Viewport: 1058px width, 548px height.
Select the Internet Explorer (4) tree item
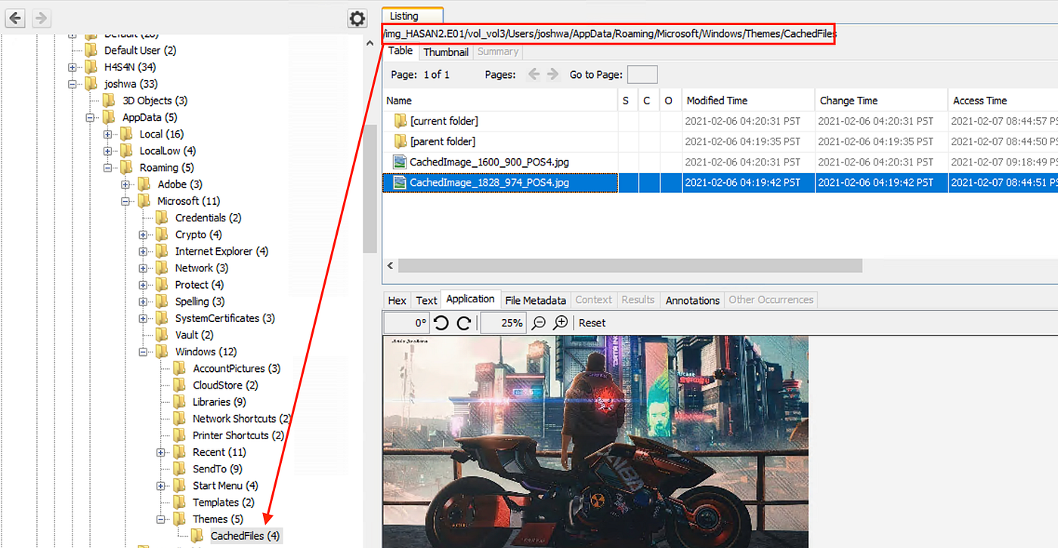pyautogui.click(x=221, y=251)
